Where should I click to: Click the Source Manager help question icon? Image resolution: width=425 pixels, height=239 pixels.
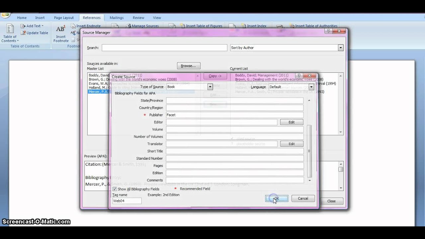328,31
